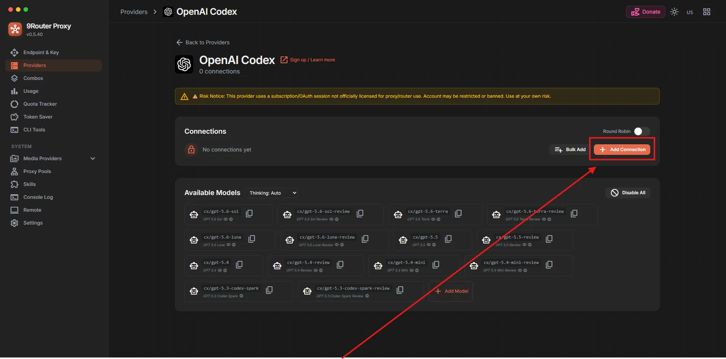
Task: Open Endpoint & Key in sidebar
Action: (x=53, y=53)
